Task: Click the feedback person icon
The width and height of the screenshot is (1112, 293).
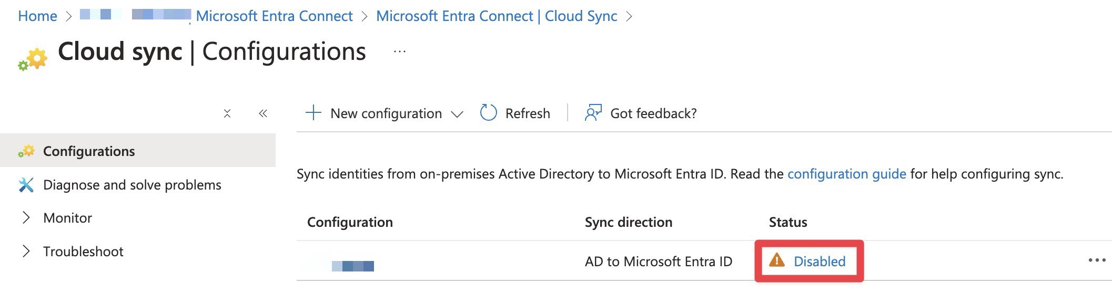Action: coord(593,113)
